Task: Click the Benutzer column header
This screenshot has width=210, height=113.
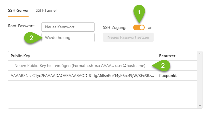Action: (167, 56)
